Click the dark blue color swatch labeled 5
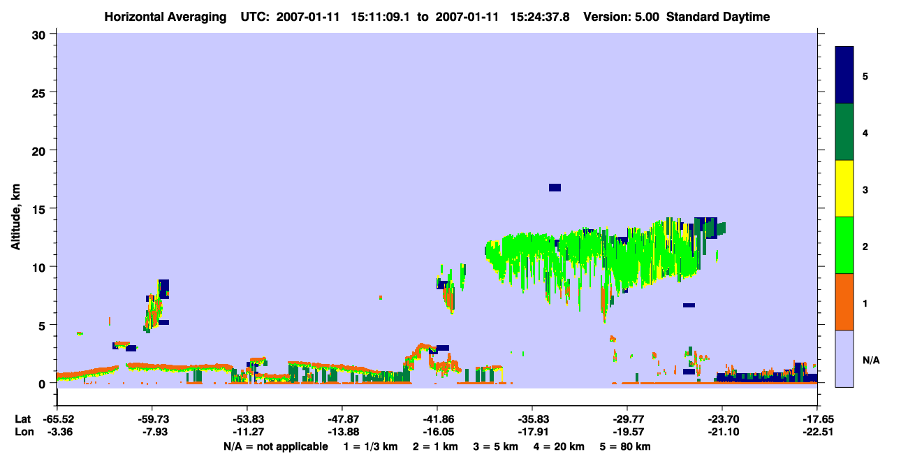Viewport: 908px width, 466px height. click(844, 75)
